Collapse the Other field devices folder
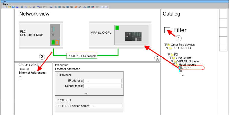Viewport: 230px width, 117px height. [166, 45]
